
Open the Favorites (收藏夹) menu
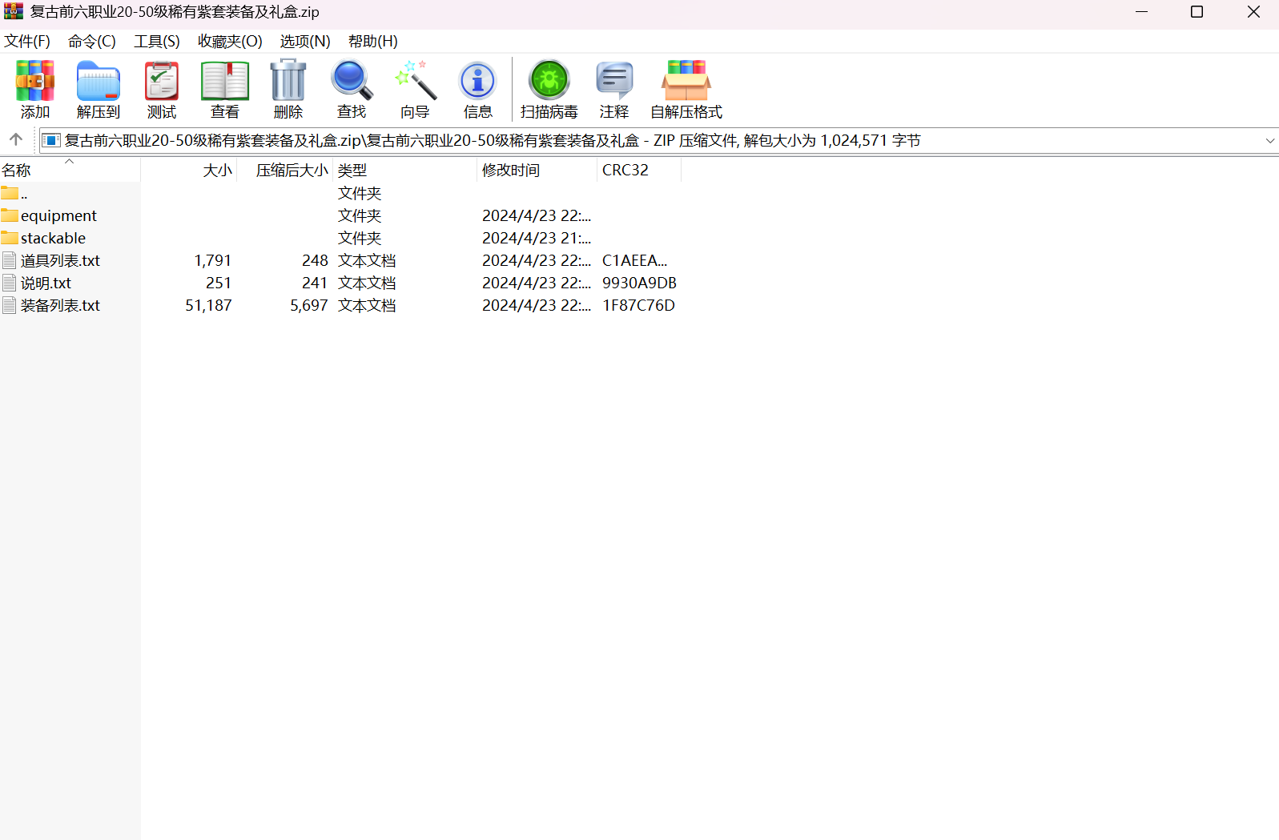click(x=230, y=41)
